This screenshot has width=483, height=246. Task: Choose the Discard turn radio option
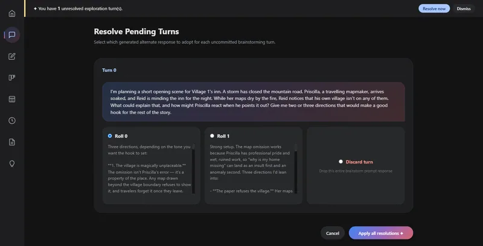[341, 162]
